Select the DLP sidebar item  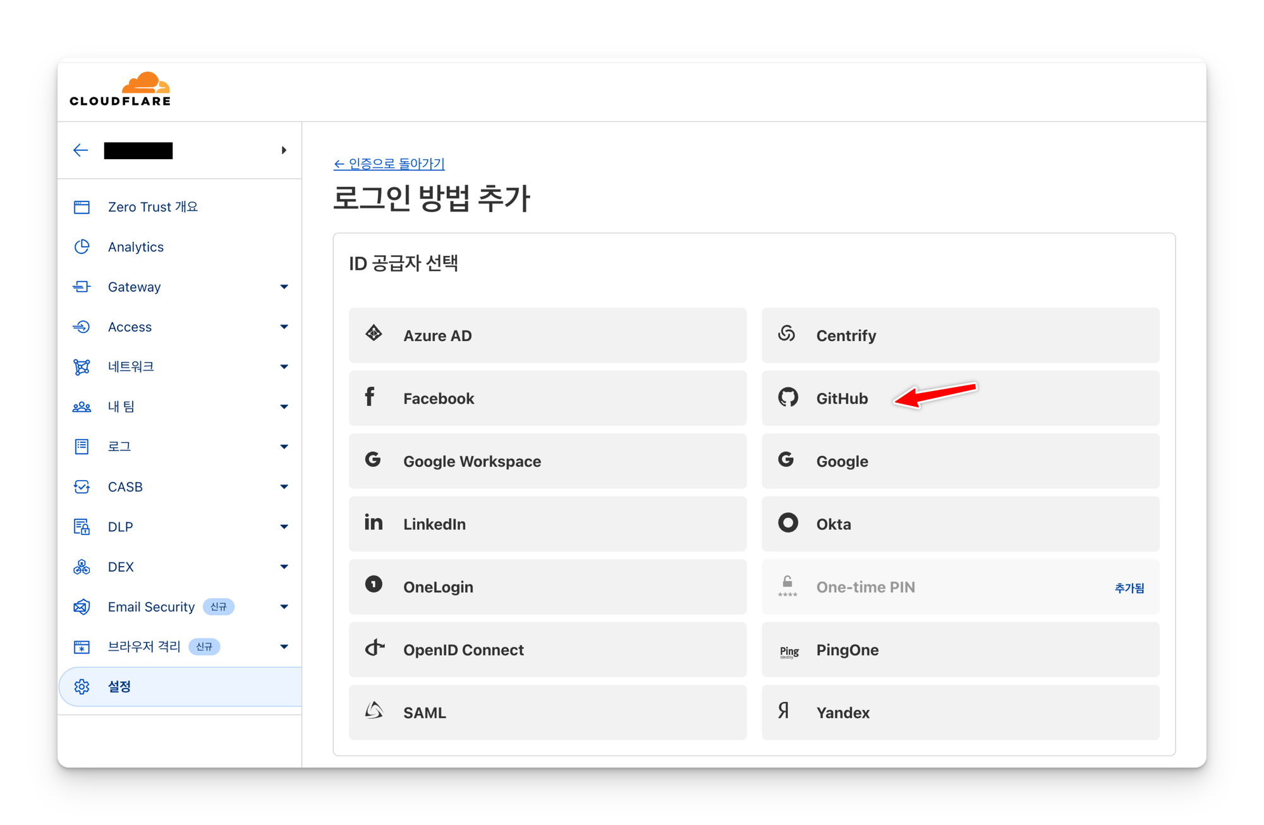click(120, 527)
